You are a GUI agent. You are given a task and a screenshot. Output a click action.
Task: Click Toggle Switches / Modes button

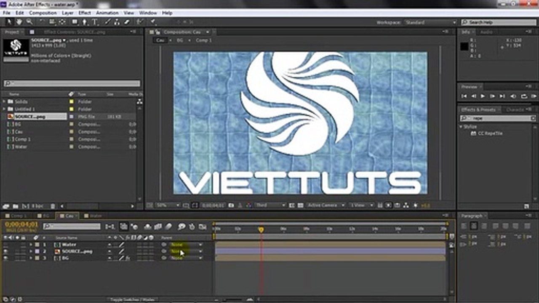point(132,300)
